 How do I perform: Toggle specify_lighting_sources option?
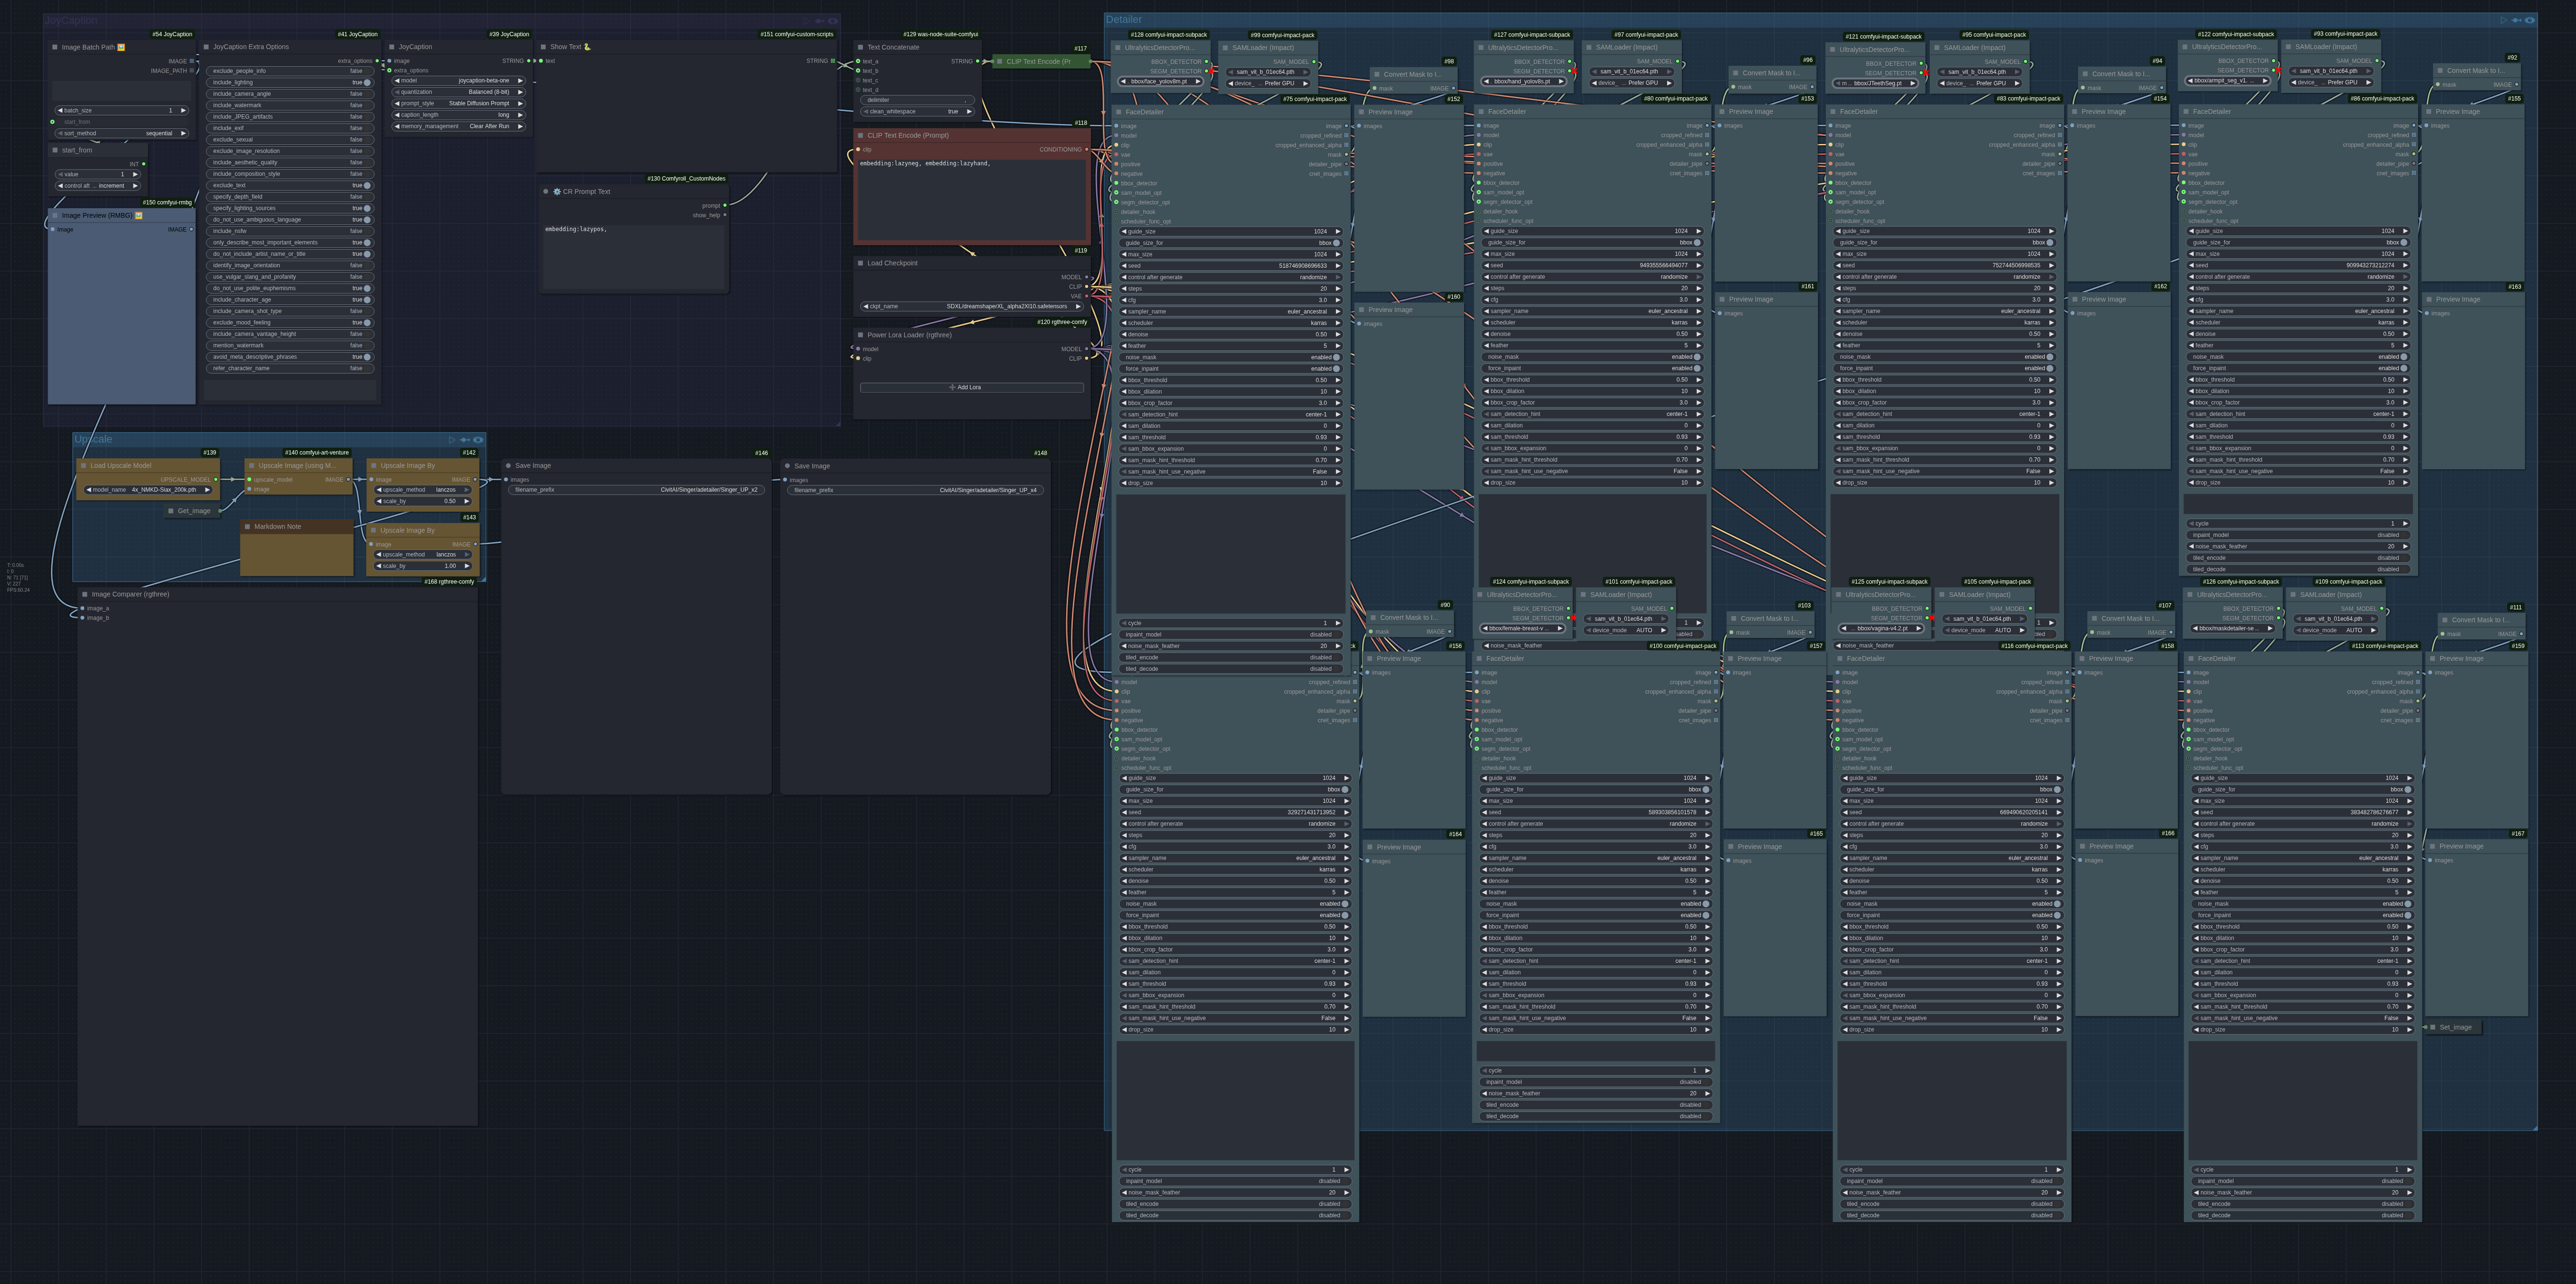point(289,208)
